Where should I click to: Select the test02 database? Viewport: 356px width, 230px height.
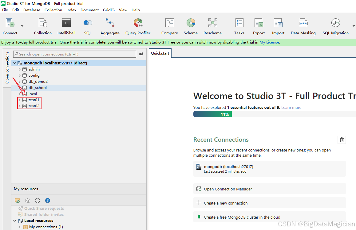pyautogui.click(x=34, y=106)
